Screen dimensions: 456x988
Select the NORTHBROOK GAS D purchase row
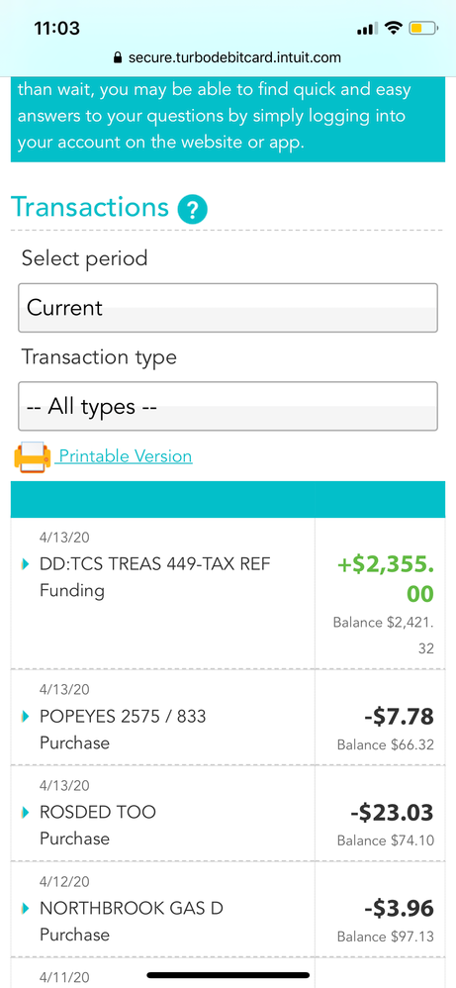(x=228, y=909)
